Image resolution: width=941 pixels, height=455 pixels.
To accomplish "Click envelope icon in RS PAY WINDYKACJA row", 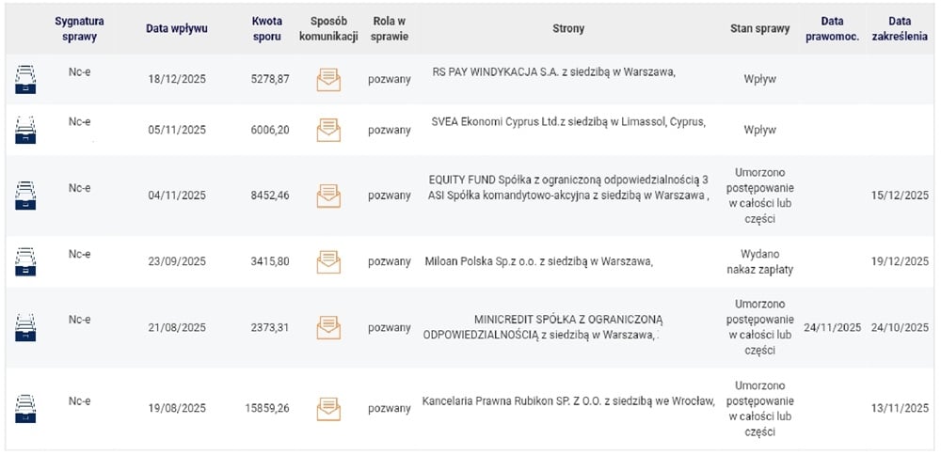I will (328, 79).
